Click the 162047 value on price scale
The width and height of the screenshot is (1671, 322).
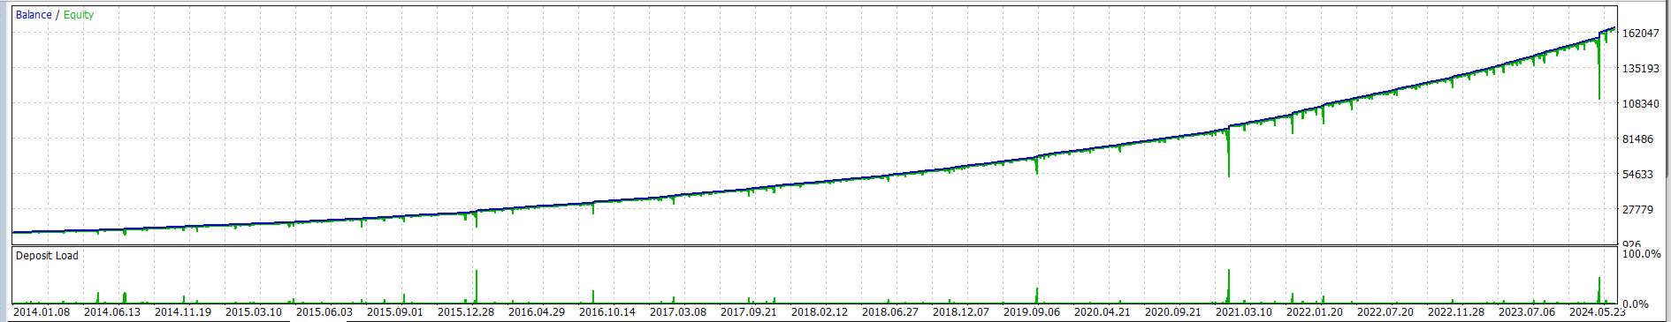point(1641,34)
